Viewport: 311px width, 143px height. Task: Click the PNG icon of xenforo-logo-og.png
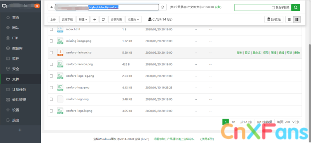60,76
